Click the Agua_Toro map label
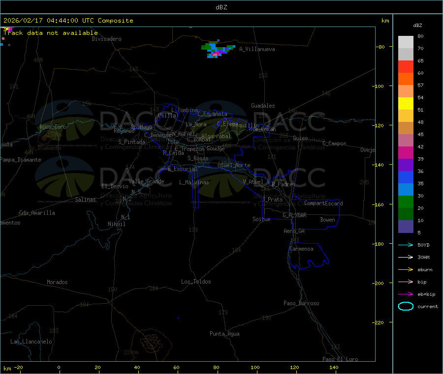Screen dimensions: 443x374 [x=53, y=127]
